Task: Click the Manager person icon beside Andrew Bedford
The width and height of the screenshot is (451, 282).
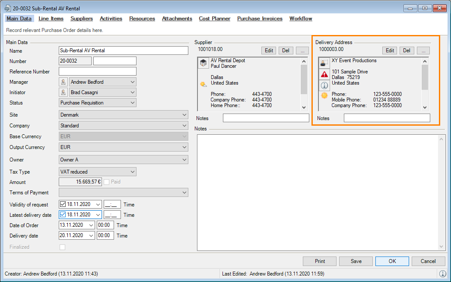Action: tap(64, 82)
